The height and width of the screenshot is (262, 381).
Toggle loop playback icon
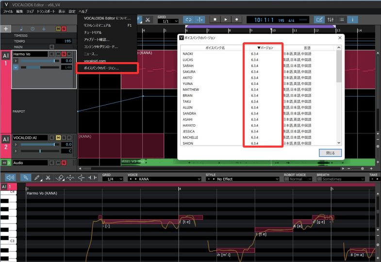click(188, 20)
